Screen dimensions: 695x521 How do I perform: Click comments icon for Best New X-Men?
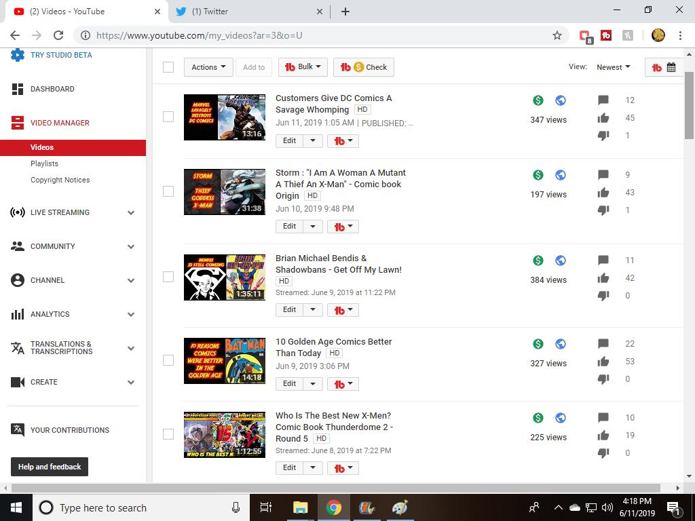click(603, 417)
